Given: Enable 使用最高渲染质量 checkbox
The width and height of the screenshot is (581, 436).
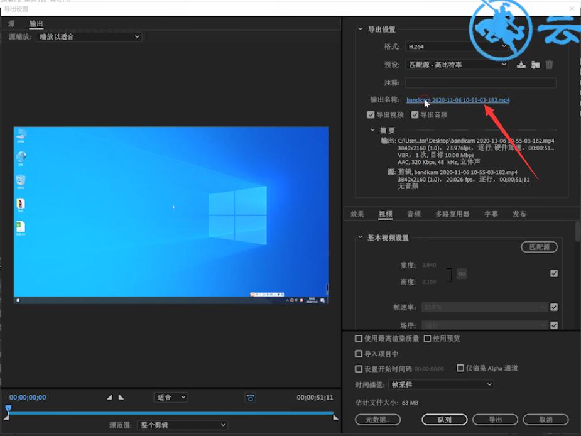Looking at the screenshot, I should (x=358, y=339).
